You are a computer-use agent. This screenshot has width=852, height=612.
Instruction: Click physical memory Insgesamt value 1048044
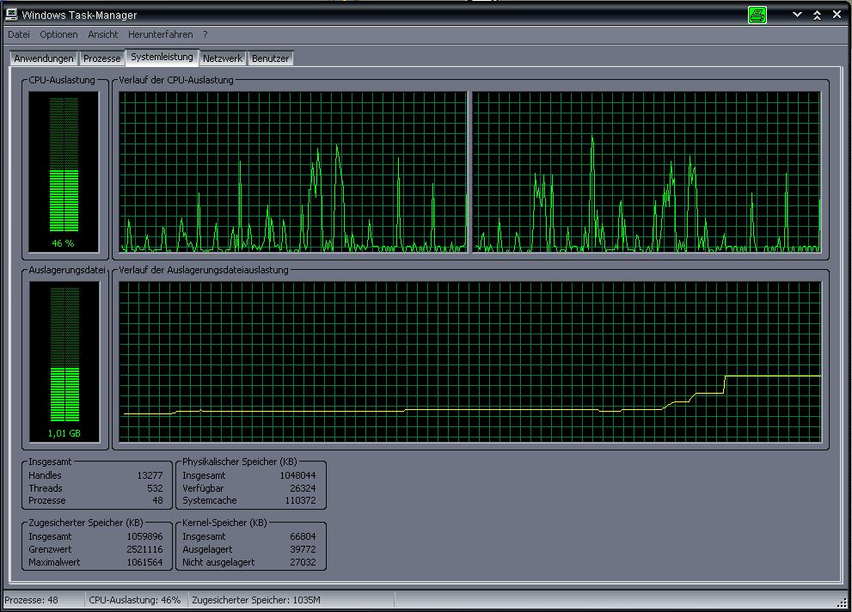(297, 475)
